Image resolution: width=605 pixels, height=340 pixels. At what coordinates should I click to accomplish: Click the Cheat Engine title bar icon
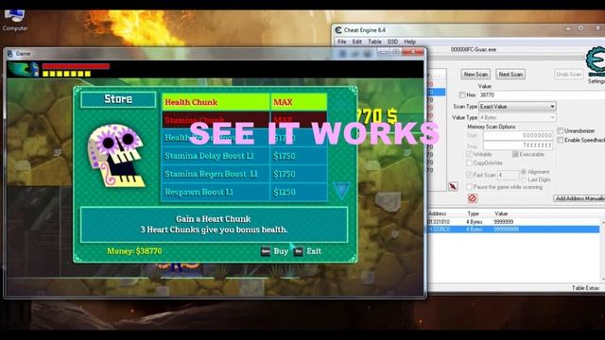click(x=338, y=30)
